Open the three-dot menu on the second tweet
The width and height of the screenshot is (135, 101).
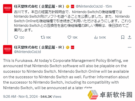(x=129, y=47)
